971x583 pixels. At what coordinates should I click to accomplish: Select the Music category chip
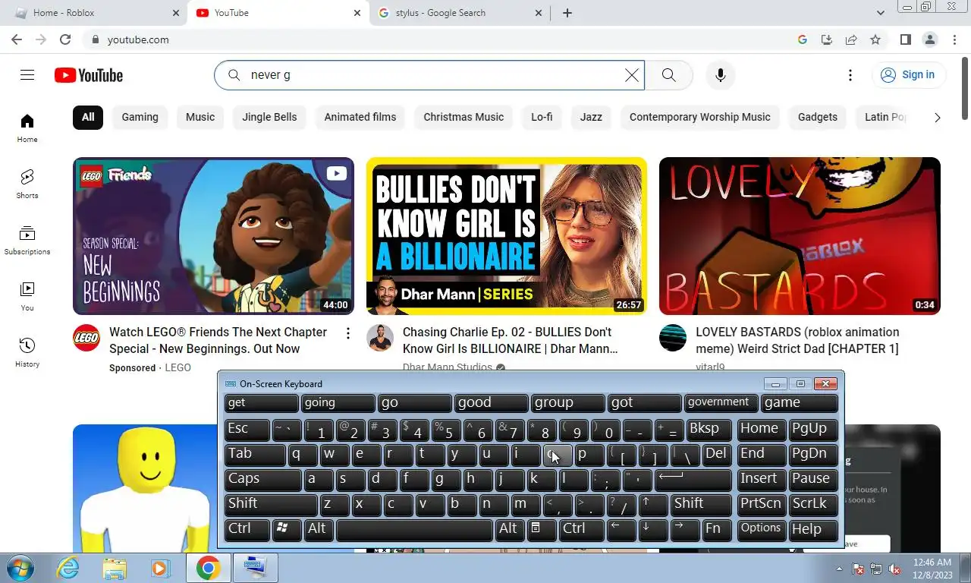coord(200,118)
